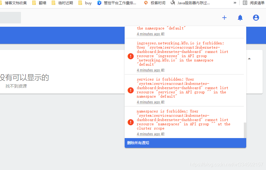Viewport: 266px width, 170px height.
Task: Open the Java服务器内存过 bookmark
Action: 190,3
